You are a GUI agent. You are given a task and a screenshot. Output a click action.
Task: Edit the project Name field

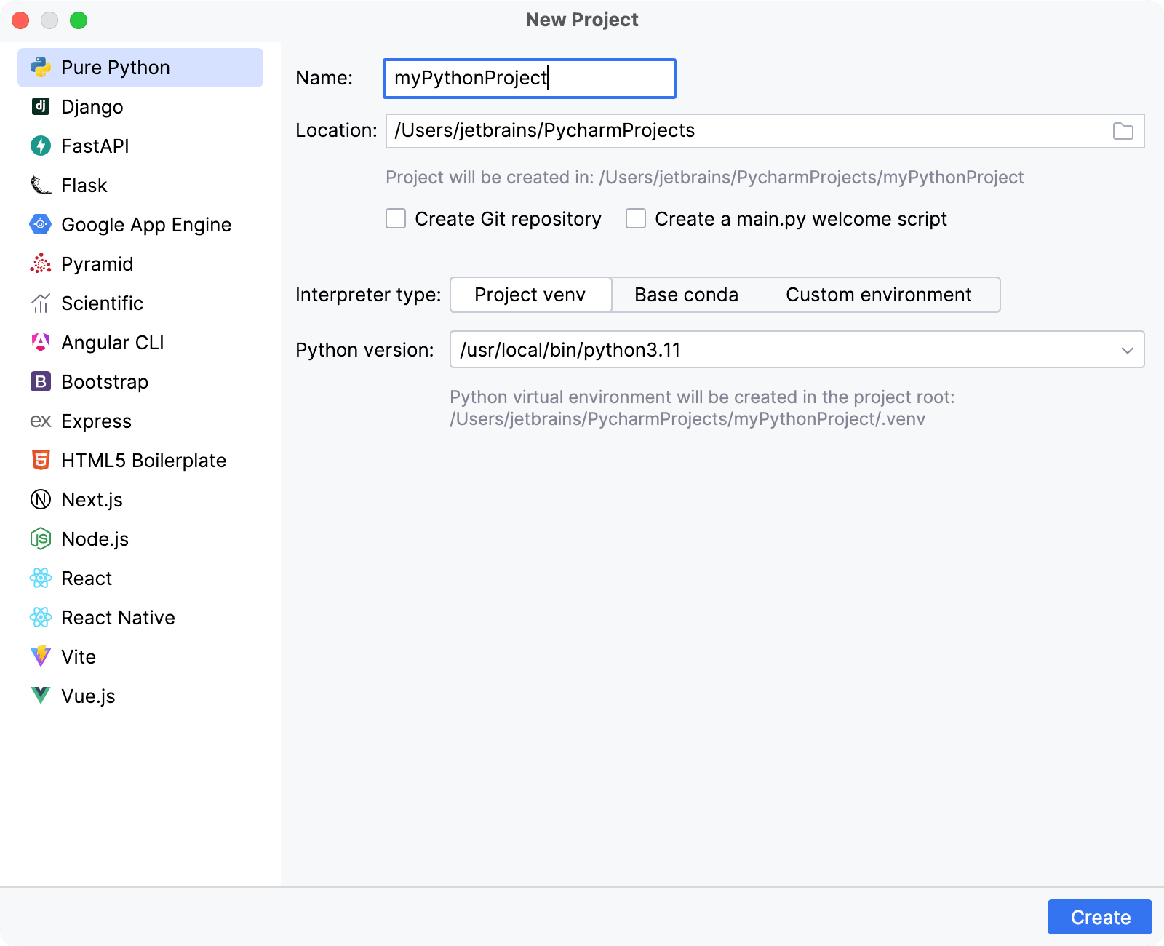pos(529,78)
